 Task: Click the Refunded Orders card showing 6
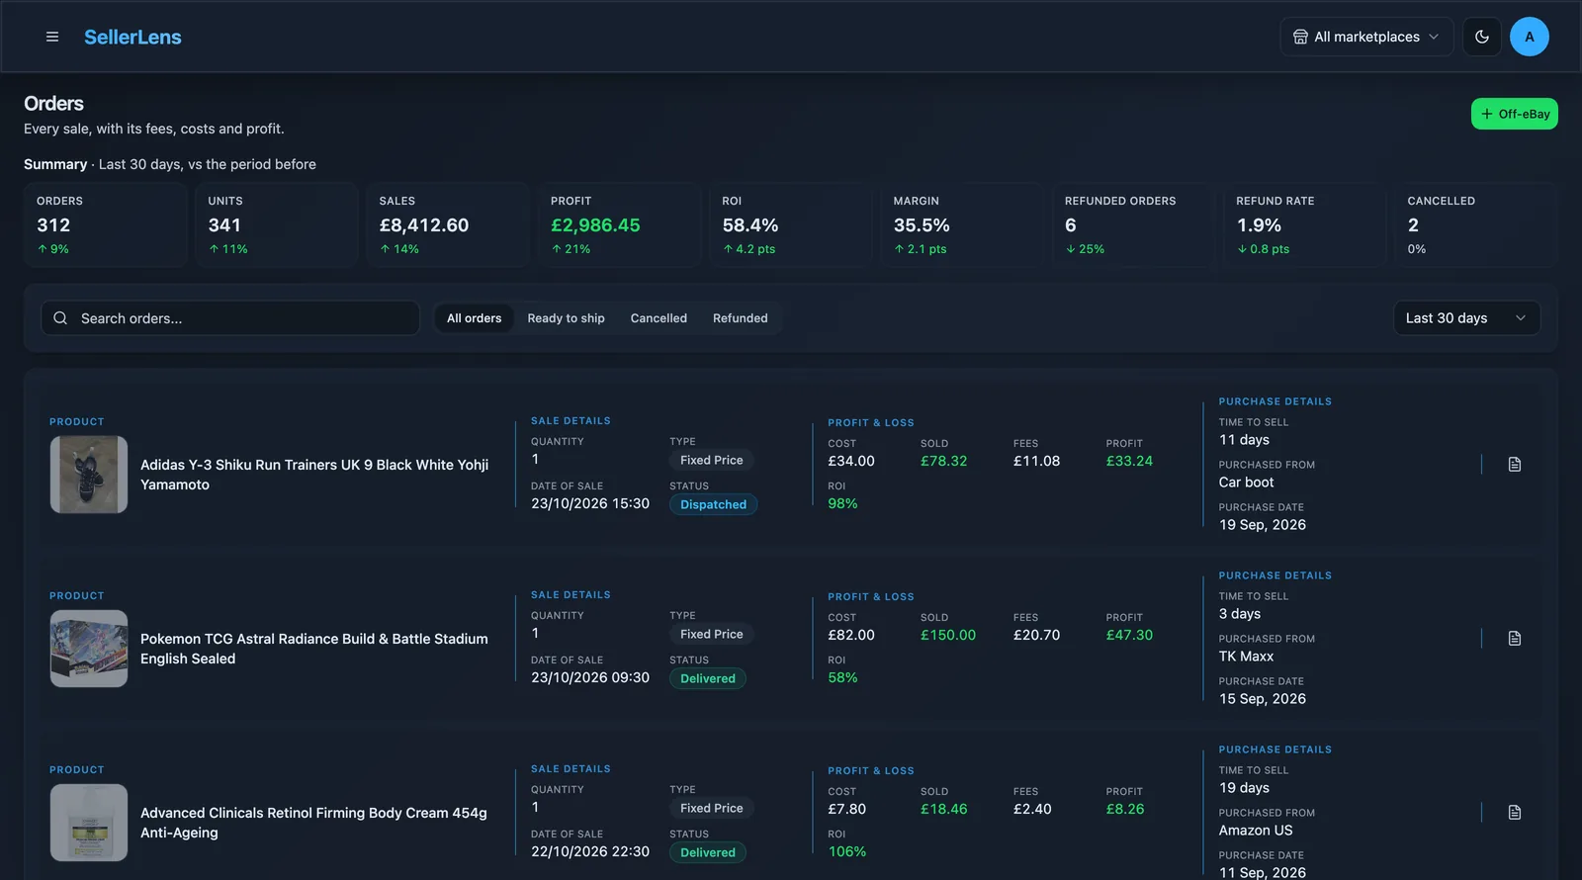(x=1134, y=224)
